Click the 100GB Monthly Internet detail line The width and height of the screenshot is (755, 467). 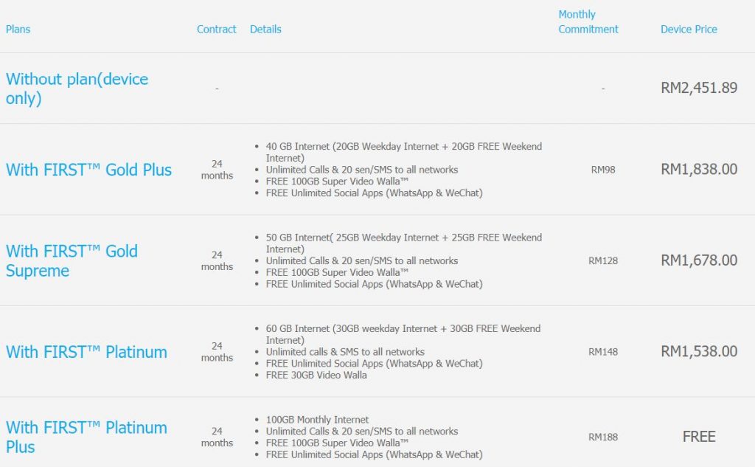tap(317, 420)
